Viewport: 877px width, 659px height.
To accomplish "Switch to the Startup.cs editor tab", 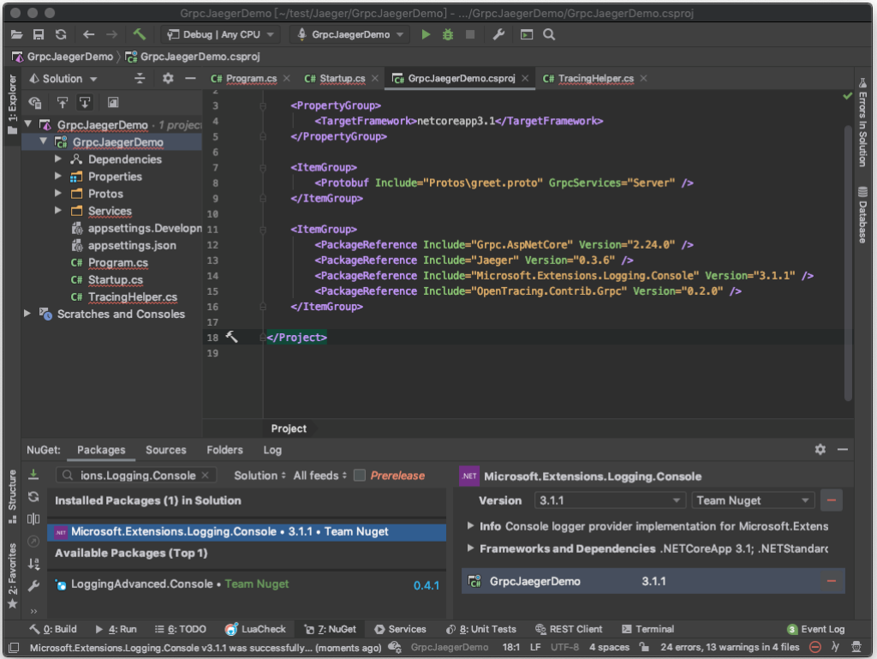I will point(342,79).
